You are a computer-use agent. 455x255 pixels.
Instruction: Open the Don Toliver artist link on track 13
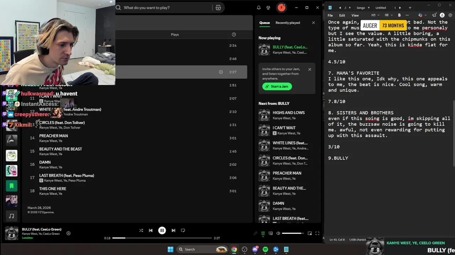click(x=72, y=127)
